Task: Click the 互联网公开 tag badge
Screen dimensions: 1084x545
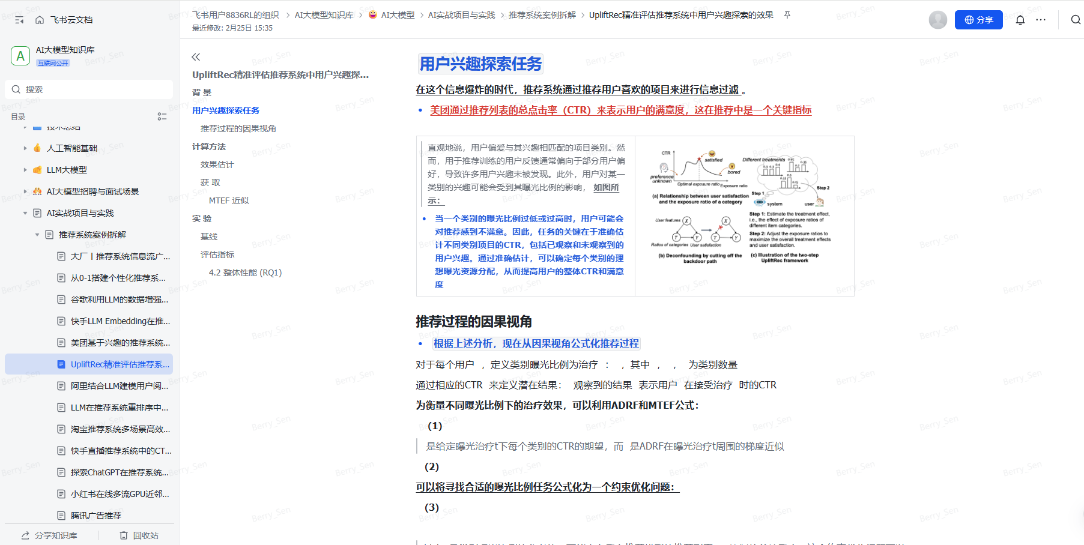Action: coord(53,63)
